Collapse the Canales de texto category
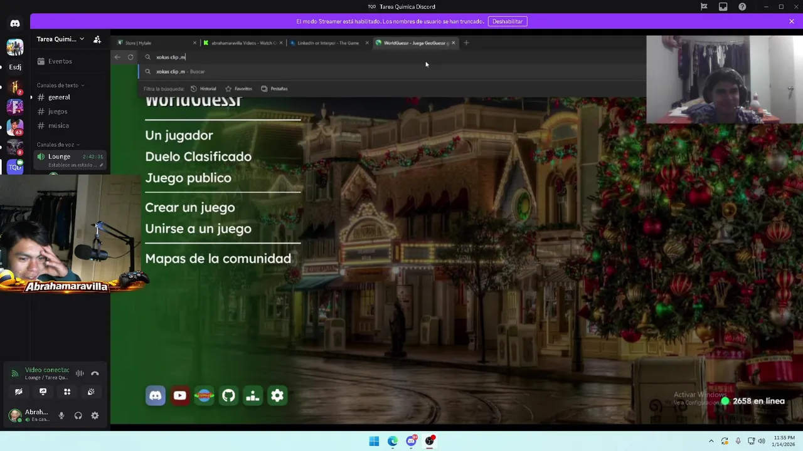The height and width of the screenshot is (451, 803). (x=60, y=85)
